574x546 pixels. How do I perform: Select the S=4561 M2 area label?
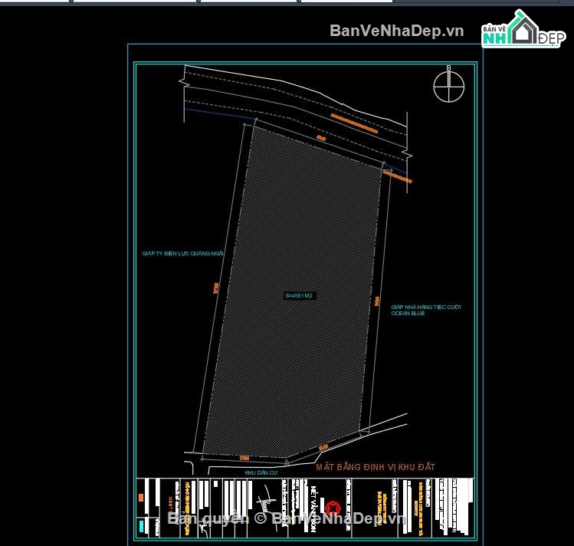tap(300, 295)
